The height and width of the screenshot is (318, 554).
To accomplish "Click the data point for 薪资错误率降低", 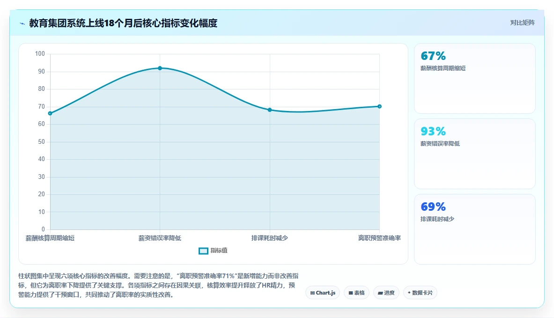I will tap(160, 68).
